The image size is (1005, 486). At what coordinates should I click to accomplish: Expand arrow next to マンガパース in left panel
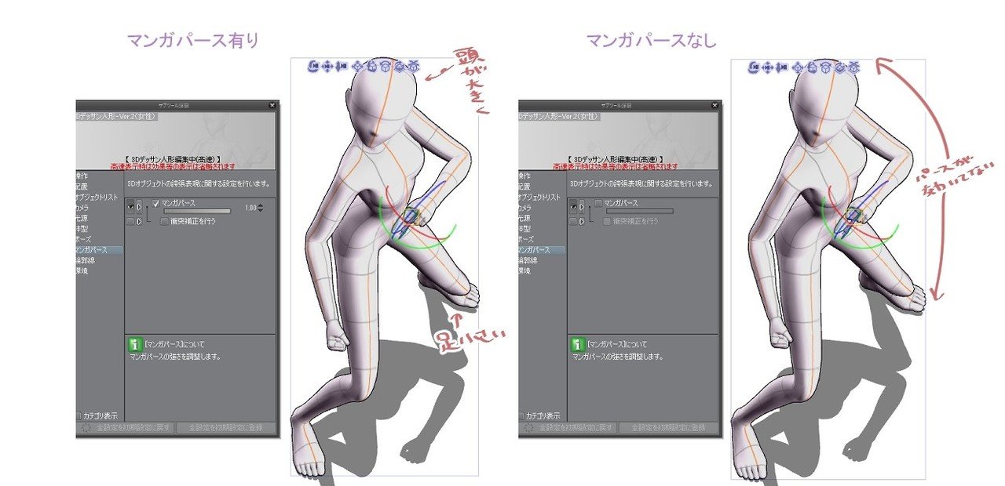(139, 207)
